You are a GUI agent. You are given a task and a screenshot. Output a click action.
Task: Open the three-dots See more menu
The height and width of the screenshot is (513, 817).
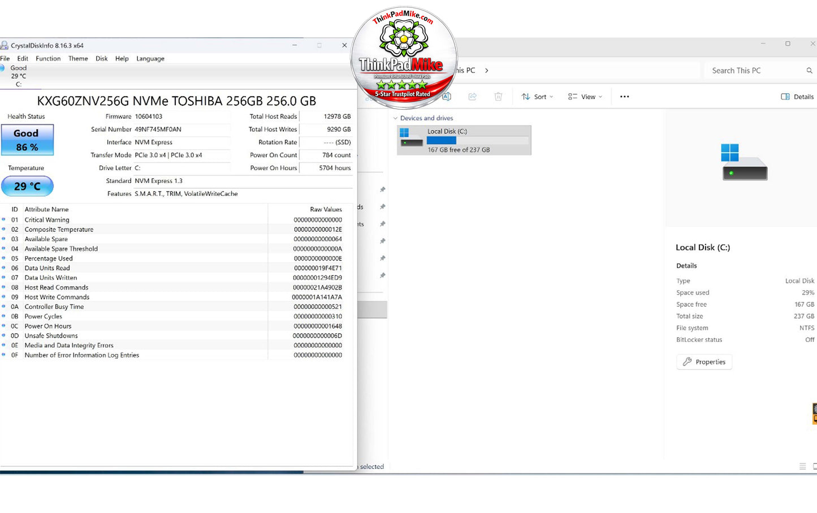[624, 97]
